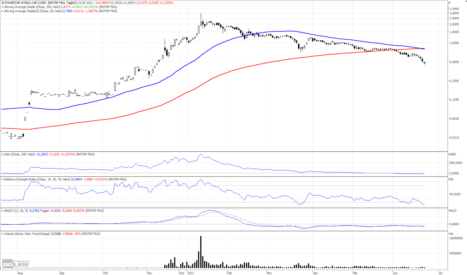Click the Mai label on the time axis

355,273
